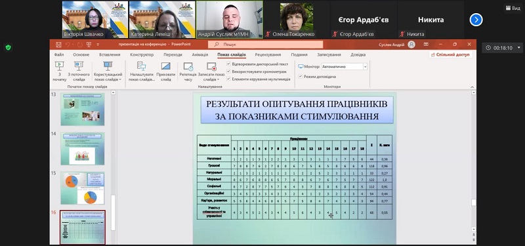Expand meeting timer dropdown arrow

tap(519, 48)
